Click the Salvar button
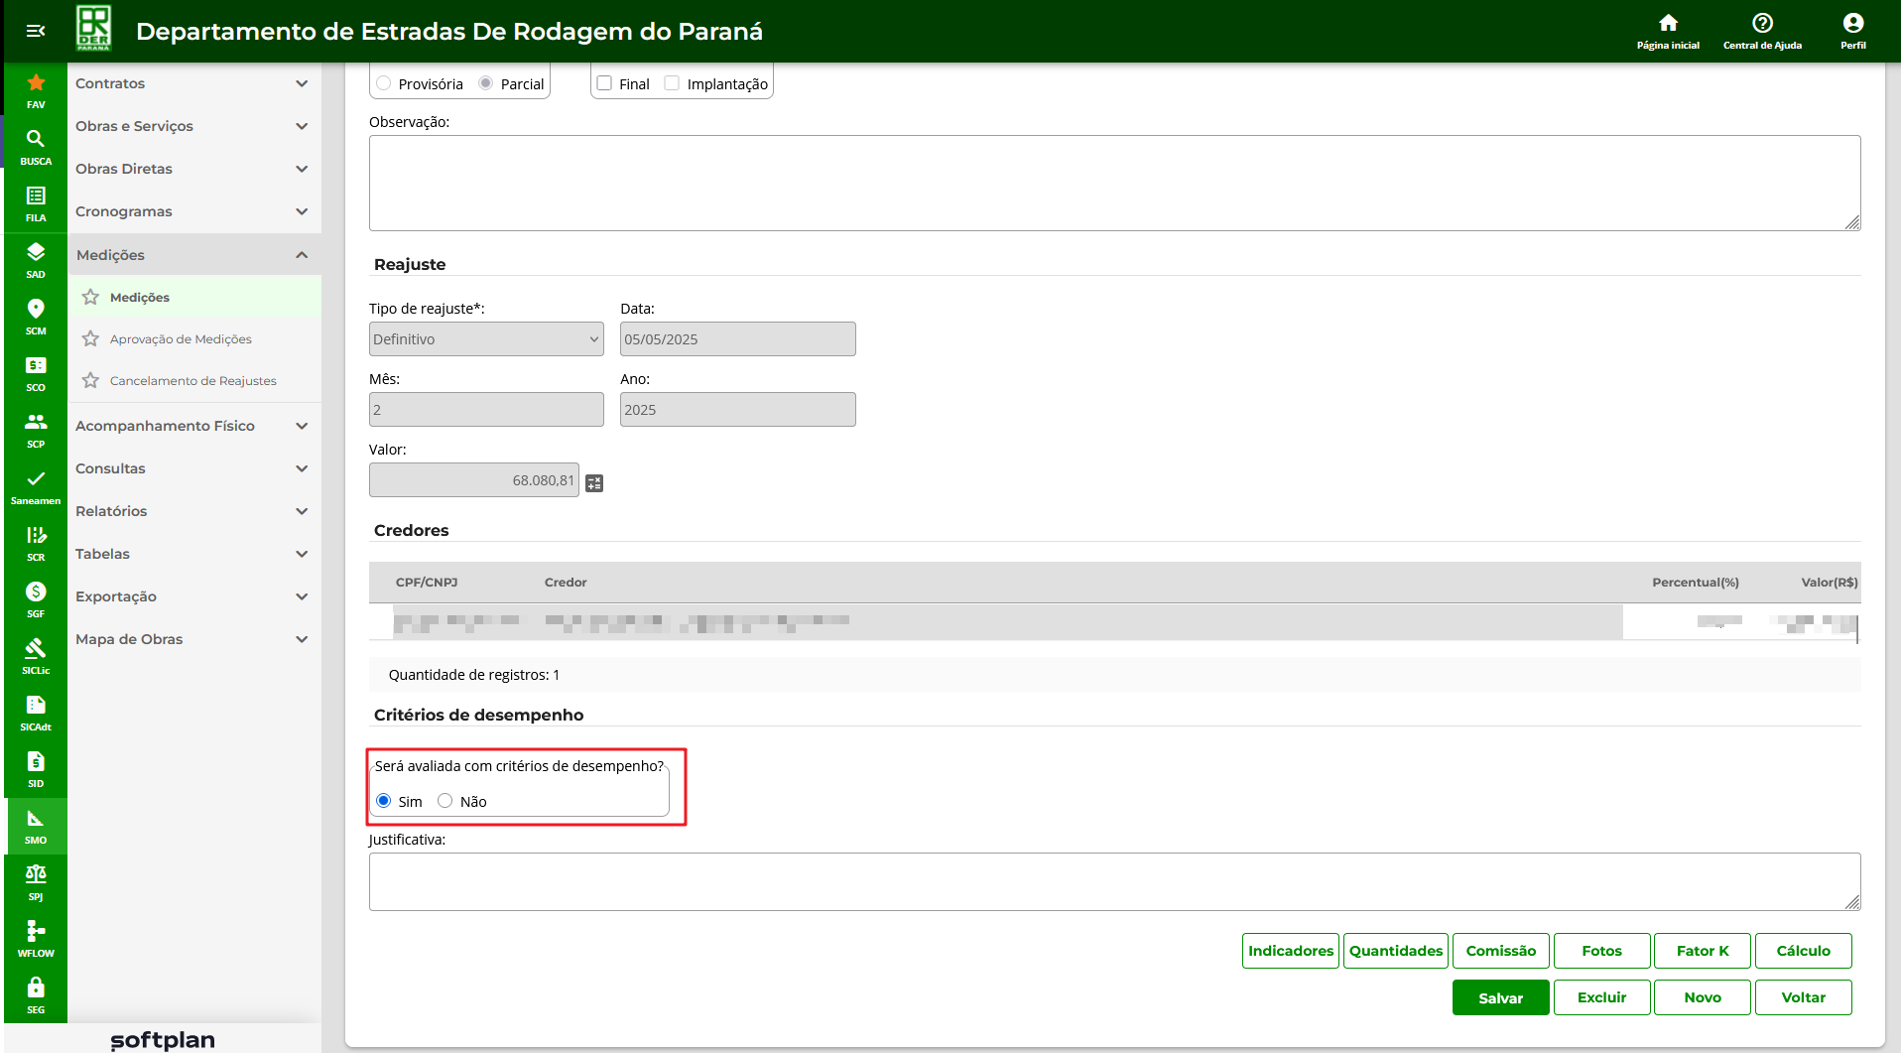Screen dimensions: 1901x1053 pos(1500,997)
